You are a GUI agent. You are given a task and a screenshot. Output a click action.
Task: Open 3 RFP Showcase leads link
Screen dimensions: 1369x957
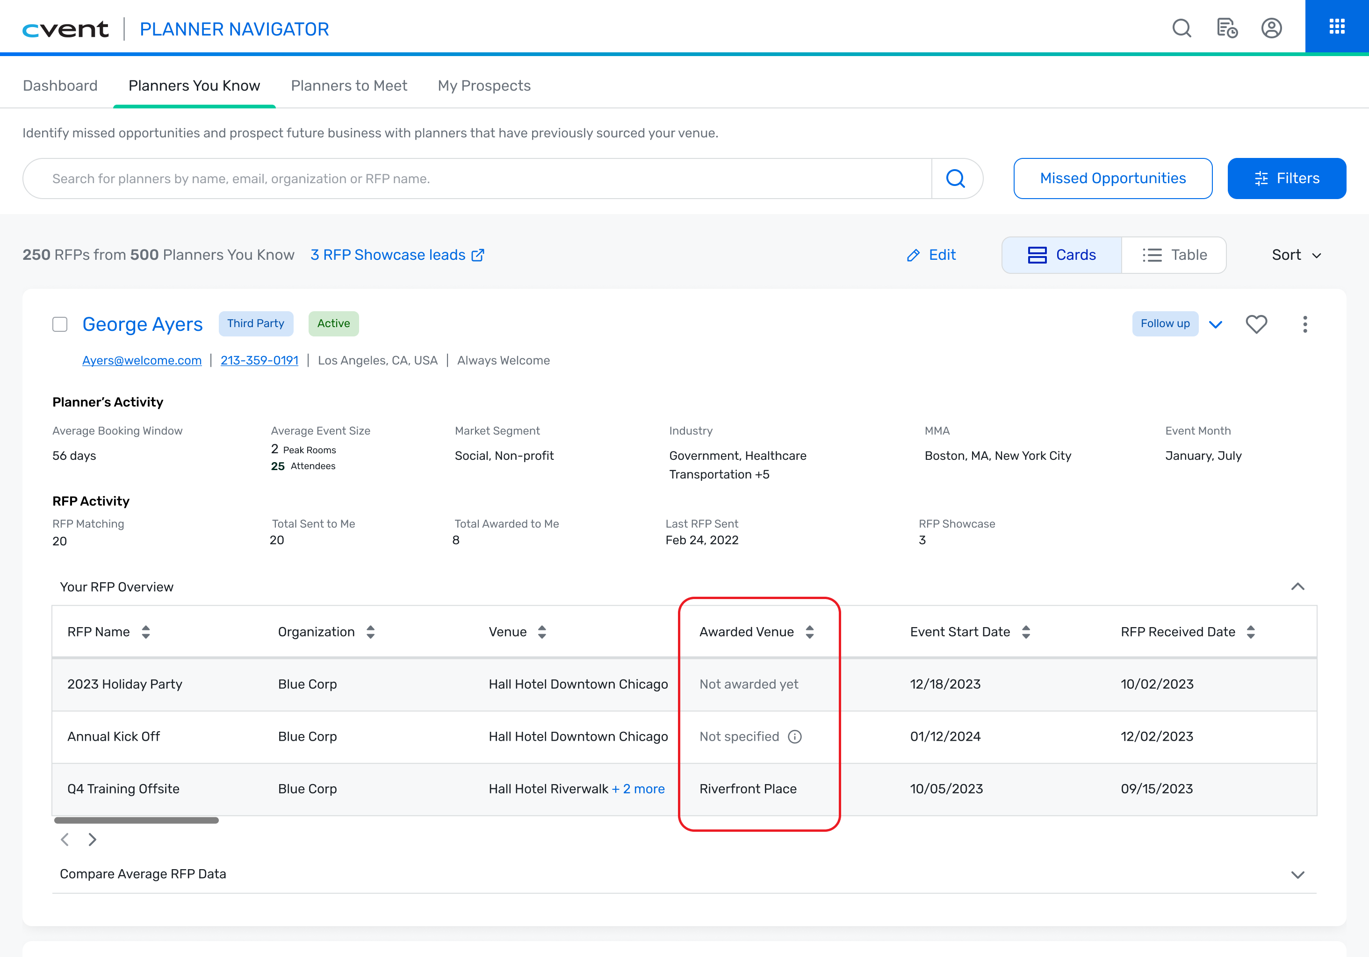click(398, 255)
